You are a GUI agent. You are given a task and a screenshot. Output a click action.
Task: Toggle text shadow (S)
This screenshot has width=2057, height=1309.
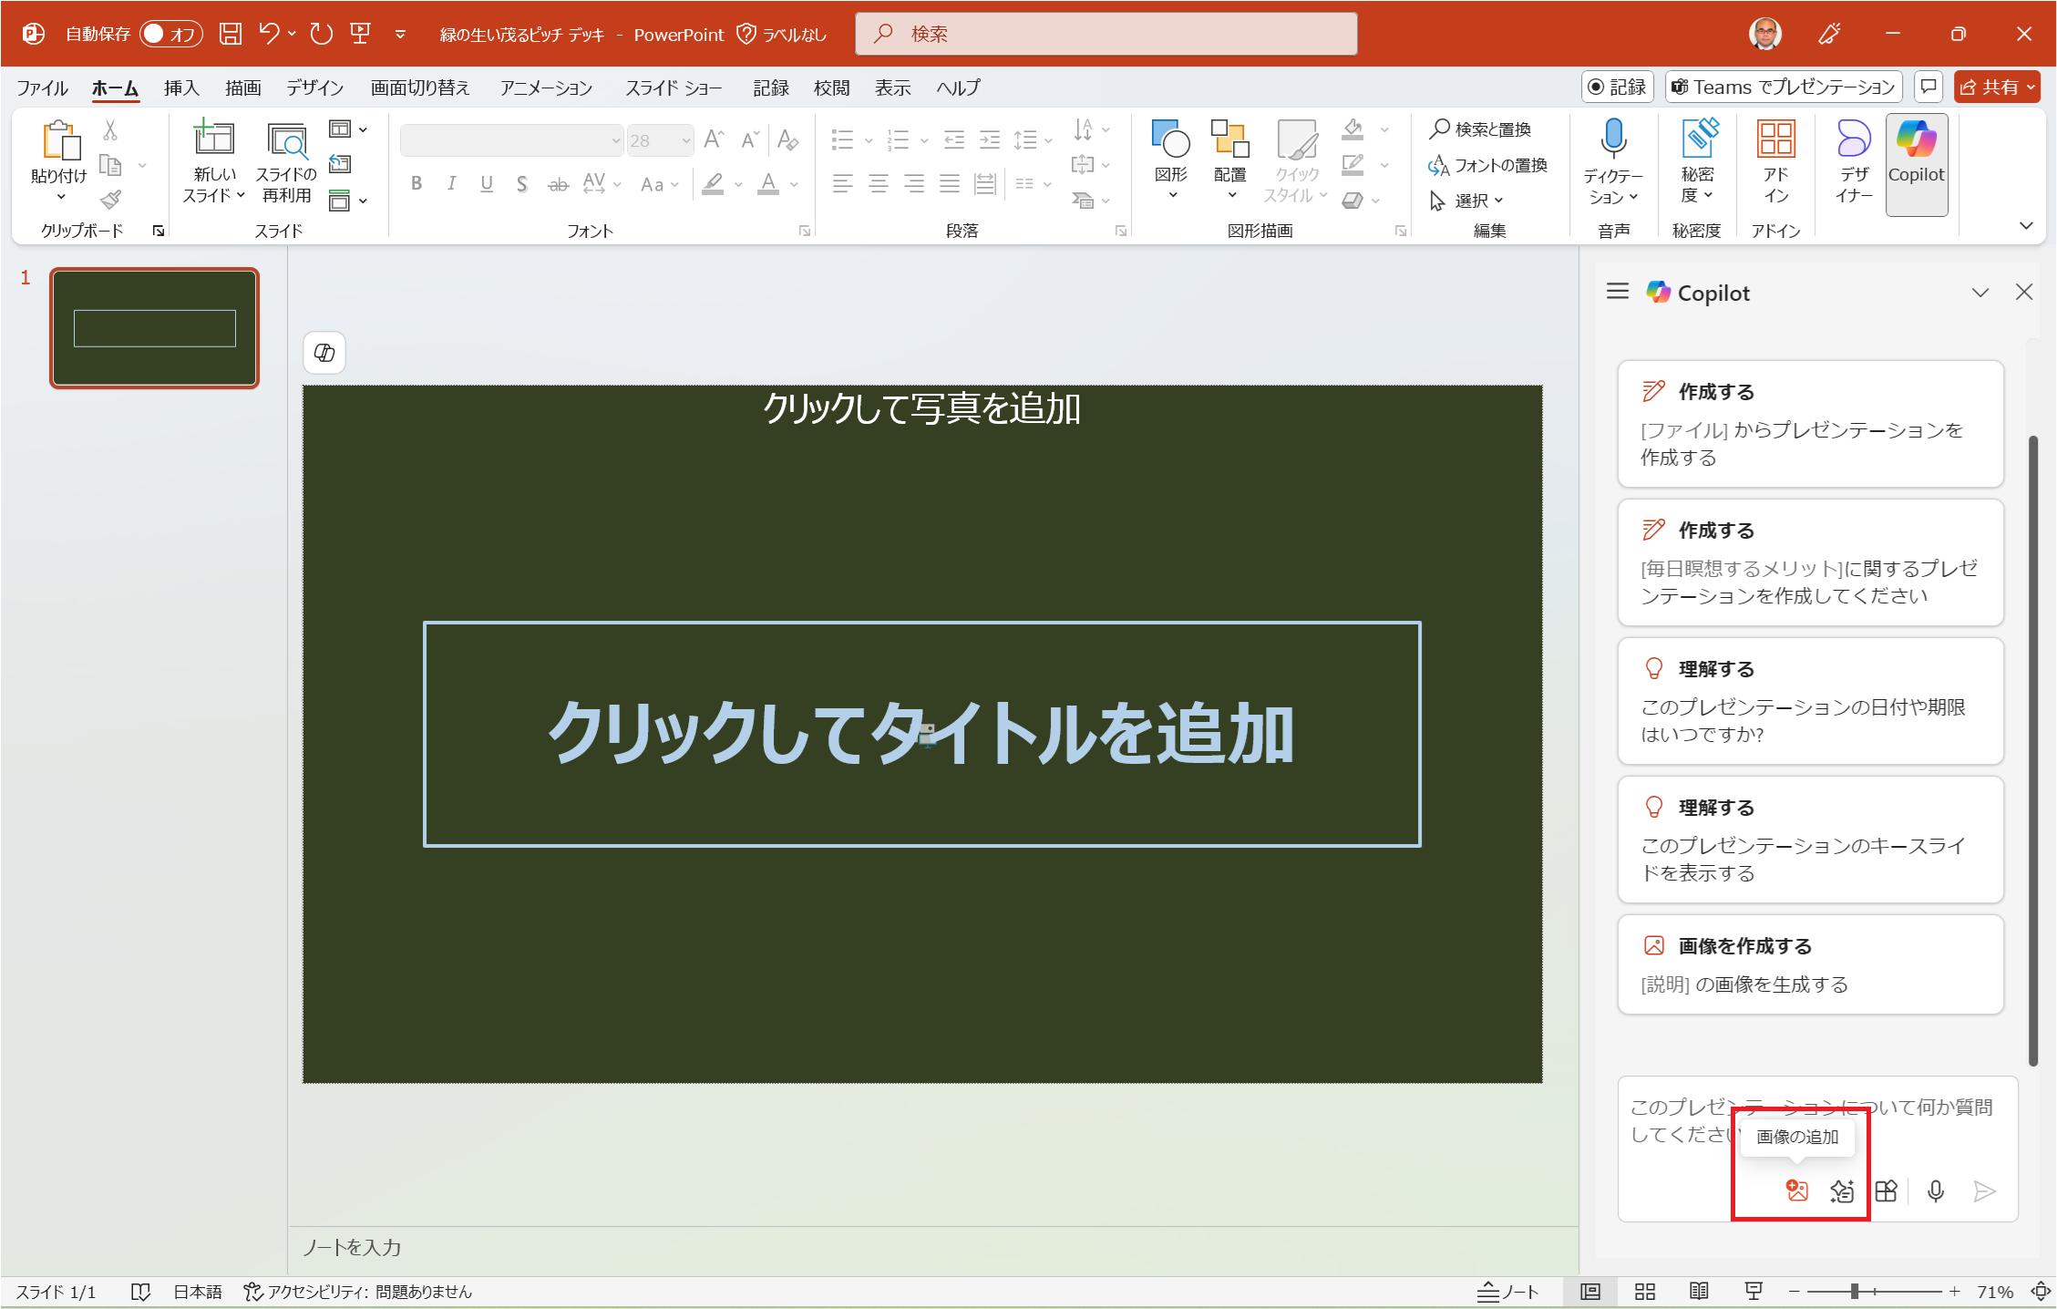point(521,183)
